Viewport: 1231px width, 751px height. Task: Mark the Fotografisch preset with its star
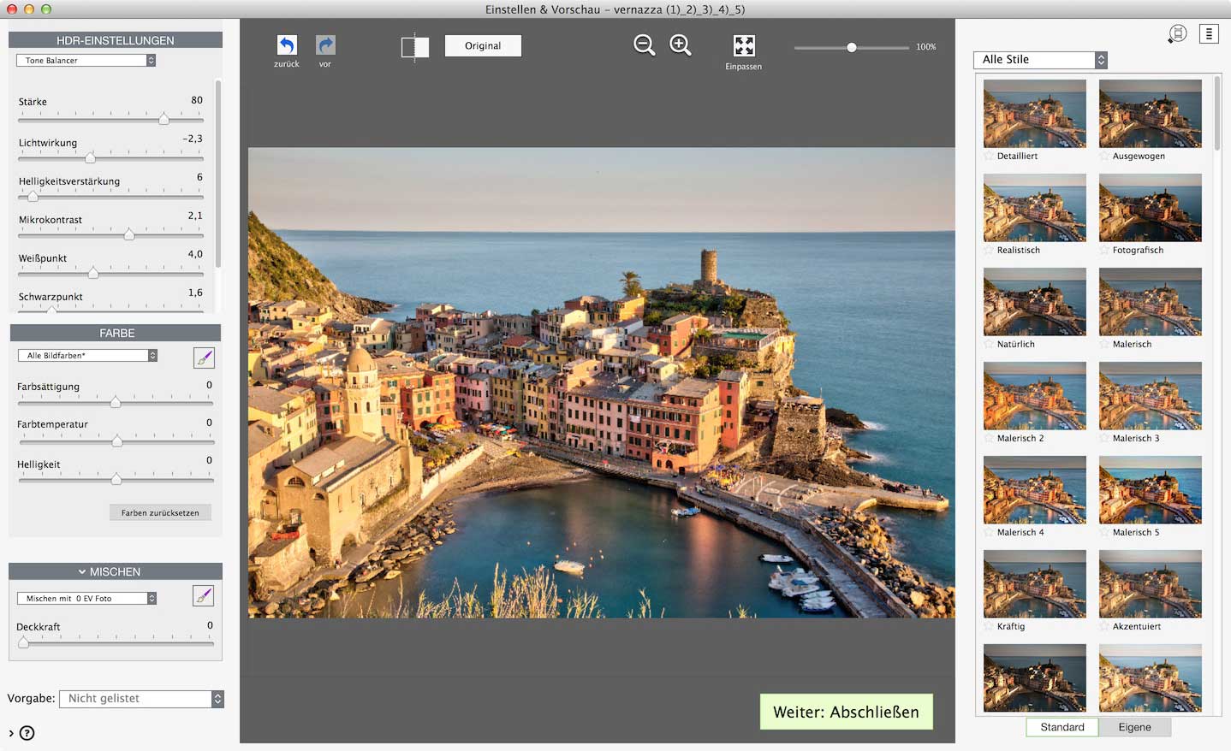(1105, 251)
